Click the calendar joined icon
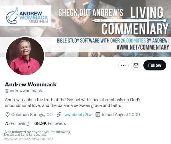Viewport: 171px width, 144px height. coord(97,115)
